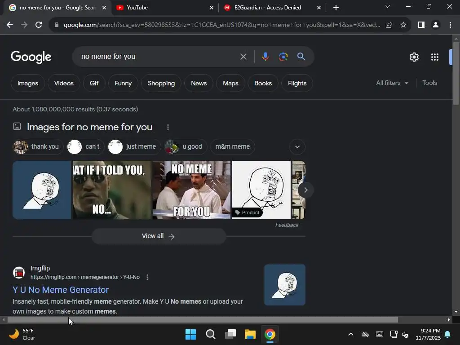Click the View all images button
Screen dimensions: 460x345
[x=159, y=236]
